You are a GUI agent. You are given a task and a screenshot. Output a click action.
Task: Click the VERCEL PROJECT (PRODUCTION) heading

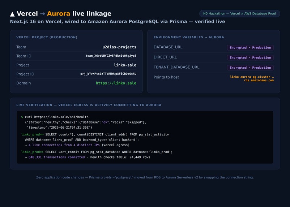click(47, 37)
